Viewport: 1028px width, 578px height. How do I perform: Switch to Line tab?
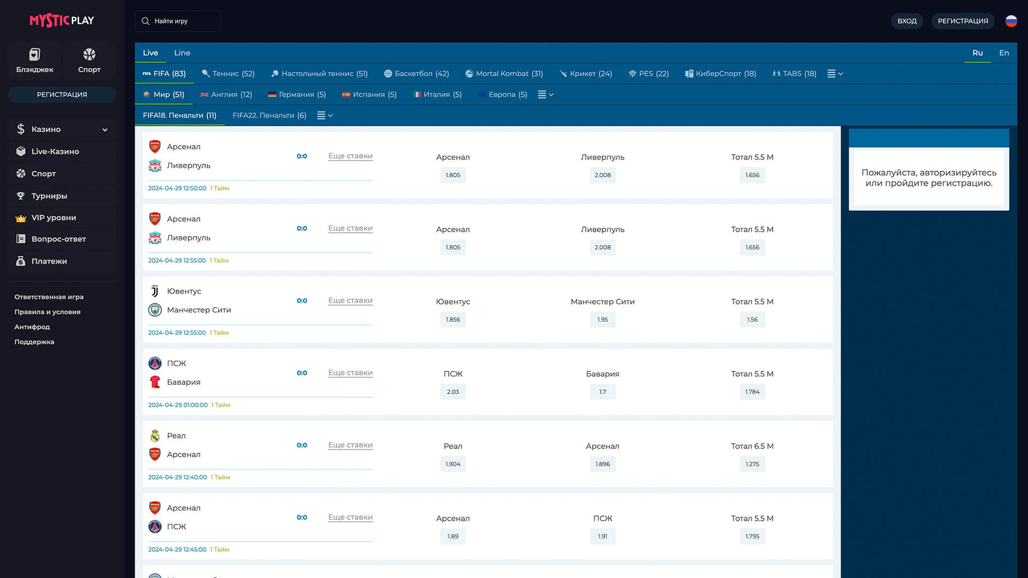pyautogui.click(x=182, y=53)
